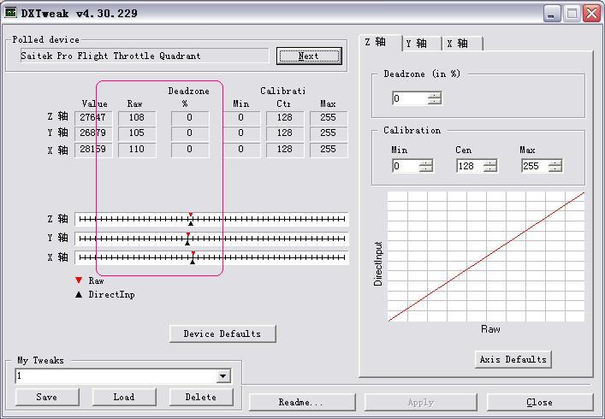Click the Z 轴 slider bar
Image resolution: width=605 pixels, height=419 pixels.
tap(211, 219)
